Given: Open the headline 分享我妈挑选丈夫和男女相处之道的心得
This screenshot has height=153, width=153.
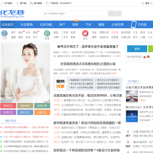Looking at the screenshot, I should (x=88, y=64).
